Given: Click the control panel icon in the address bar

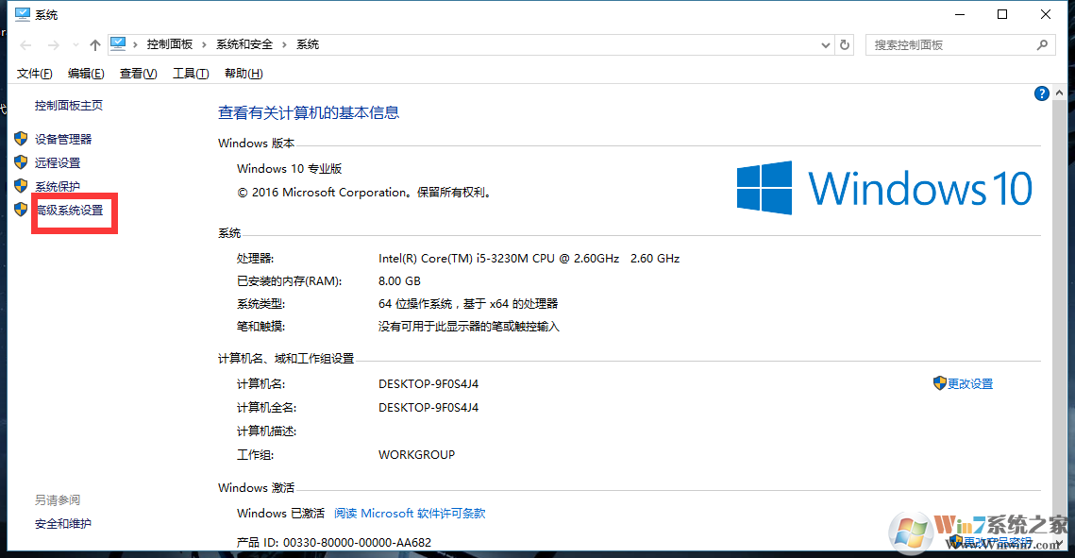Looking at the screenshot, I should pyautogui.click(x=118, y=42).
